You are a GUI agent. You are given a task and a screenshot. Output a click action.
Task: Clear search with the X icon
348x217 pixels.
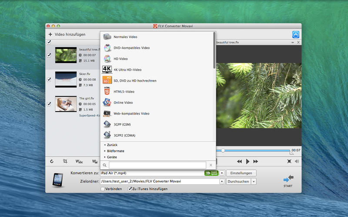click(x=211, y=165)
